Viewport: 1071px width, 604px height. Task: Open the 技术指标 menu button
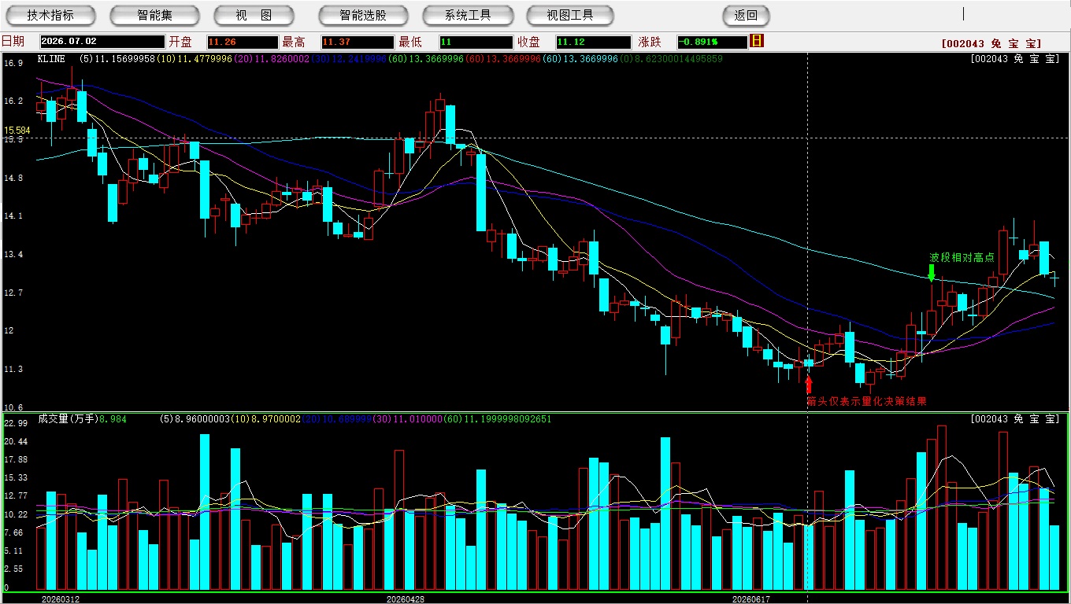tap(51, 15)
